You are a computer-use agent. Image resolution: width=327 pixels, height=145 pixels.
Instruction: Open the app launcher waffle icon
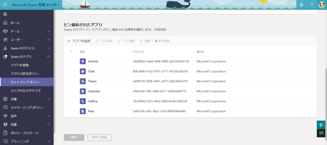[5, 5]
